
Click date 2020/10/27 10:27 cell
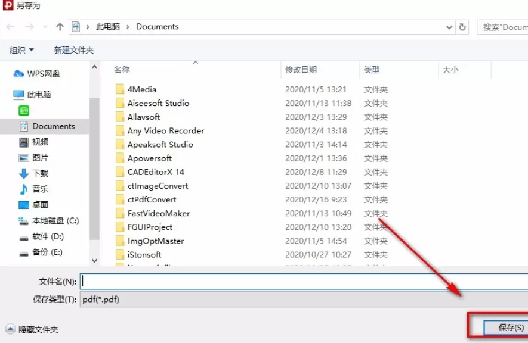pos(318,255)
